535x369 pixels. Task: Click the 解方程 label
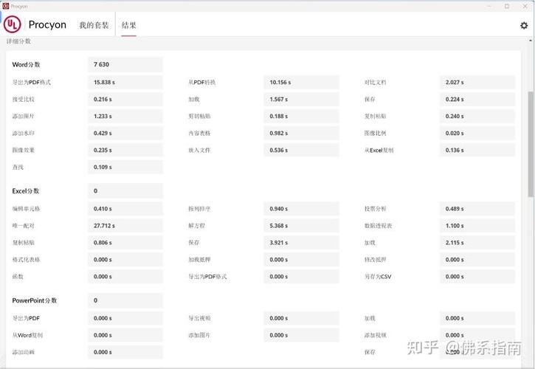pos(196,226)
